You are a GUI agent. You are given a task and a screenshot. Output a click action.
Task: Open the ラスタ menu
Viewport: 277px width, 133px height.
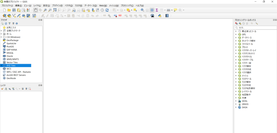coord(79,6)
